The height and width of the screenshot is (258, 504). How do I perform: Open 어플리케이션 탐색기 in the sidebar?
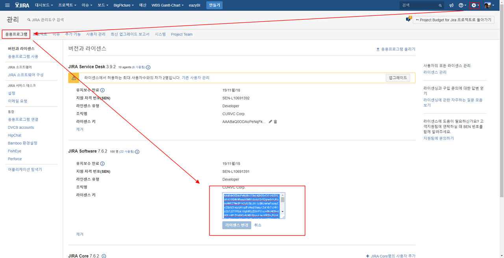25,170
